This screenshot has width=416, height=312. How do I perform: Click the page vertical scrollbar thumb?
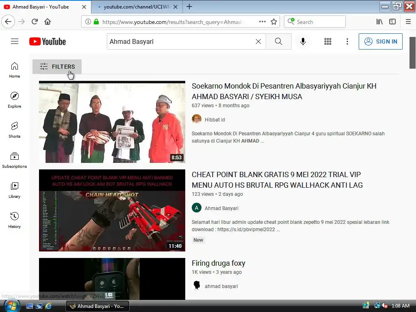tap(412, 52)
